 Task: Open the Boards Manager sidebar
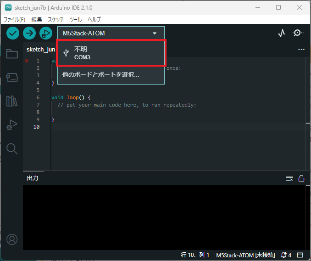tap(12, 78)
